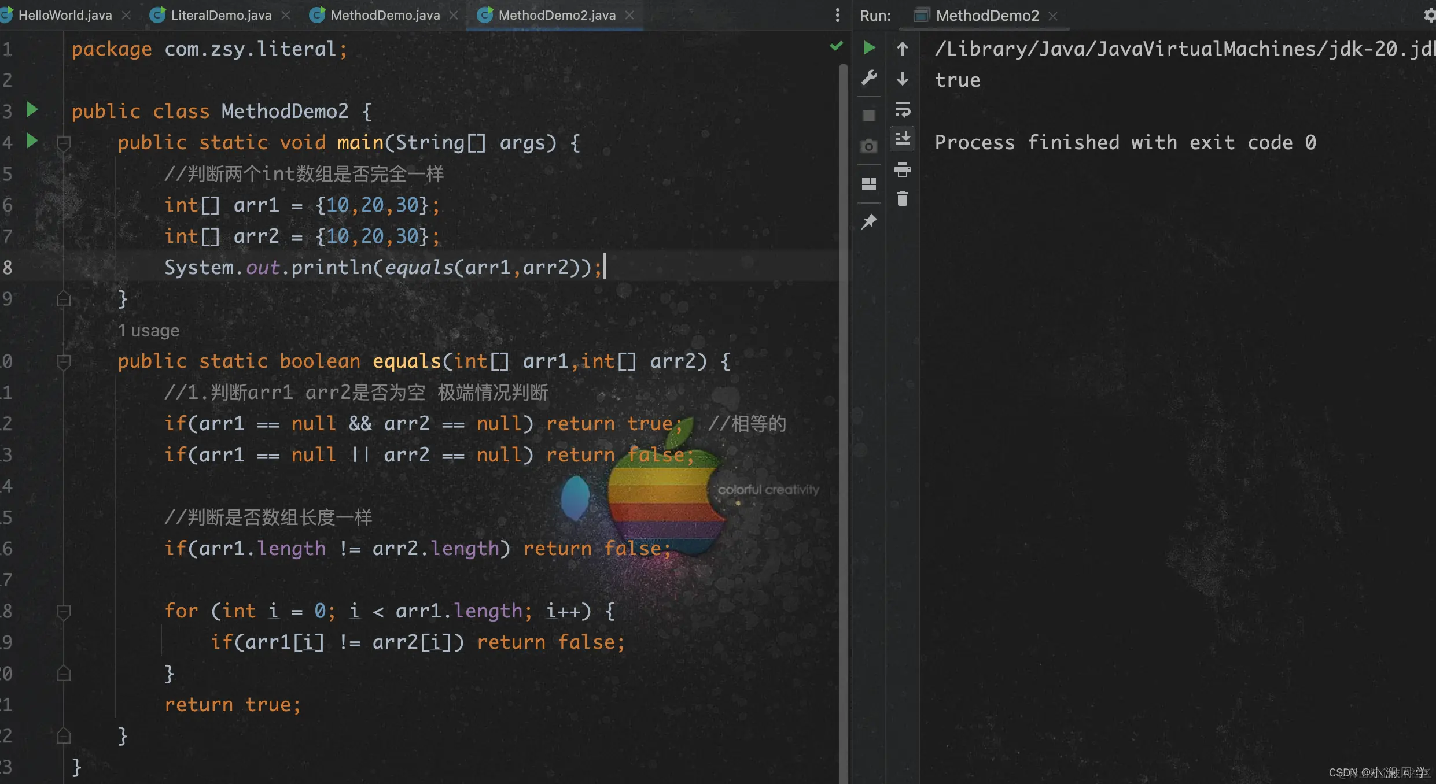Collapse the for loop fold marker
The width and height of the screenshot is (1436, 784).
click(x=64, y=611)
